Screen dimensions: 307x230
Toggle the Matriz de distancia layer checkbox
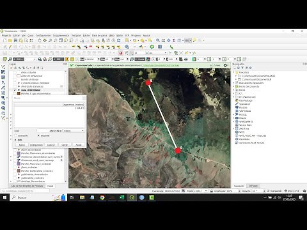15,86
